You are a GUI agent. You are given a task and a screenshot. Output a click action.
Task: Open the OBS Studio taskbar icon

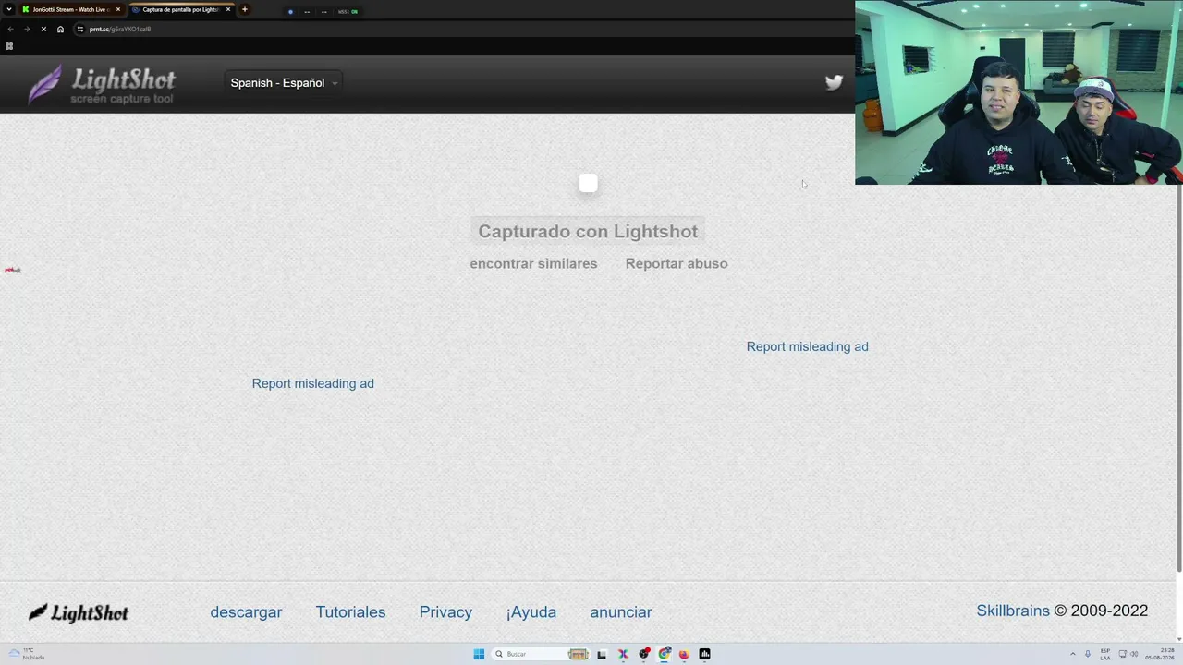tap(644, 654)
